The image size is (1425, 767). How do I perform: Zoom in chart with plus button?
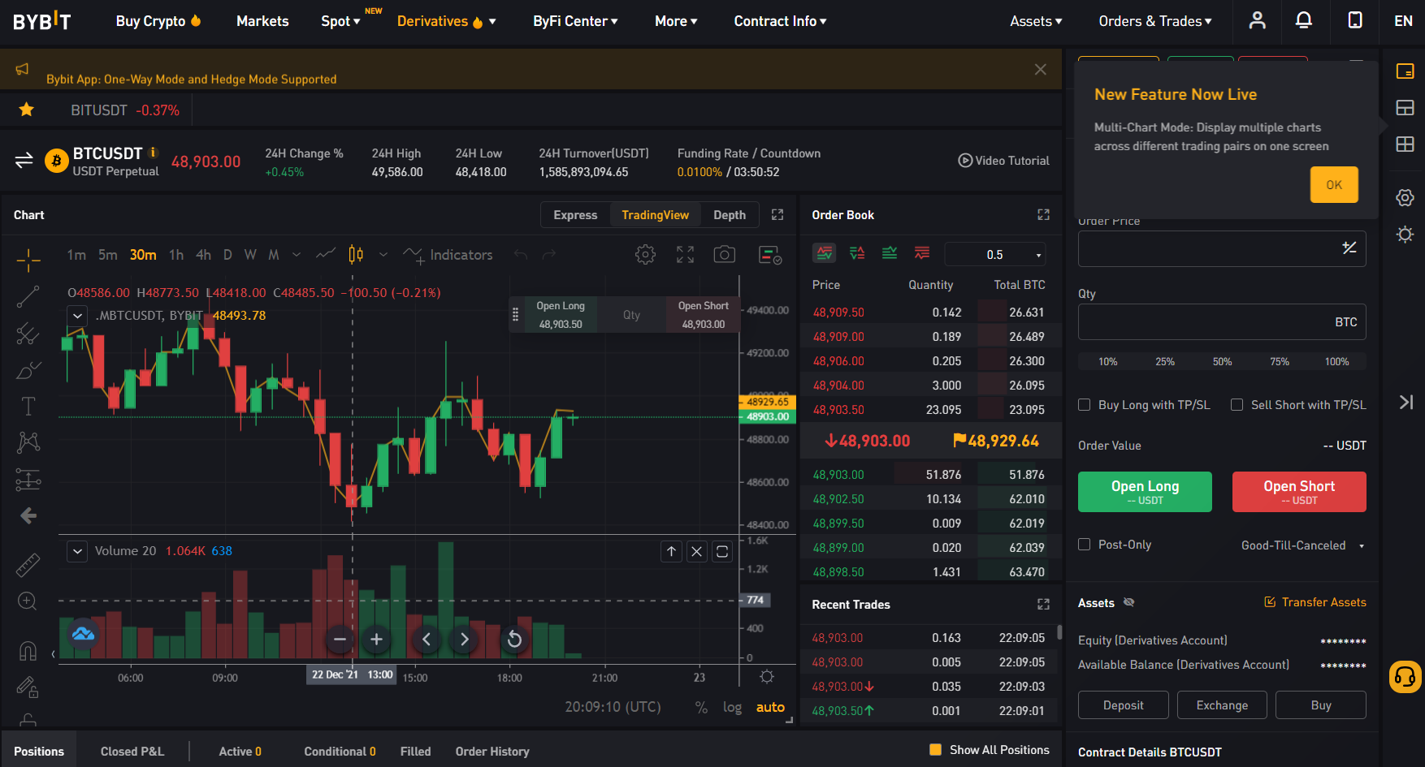click(x=376, y=640)
